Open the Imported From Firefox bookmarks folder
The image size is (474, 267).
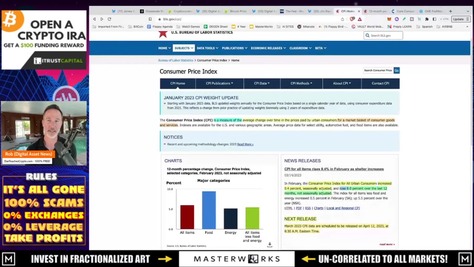click(108, 27)
